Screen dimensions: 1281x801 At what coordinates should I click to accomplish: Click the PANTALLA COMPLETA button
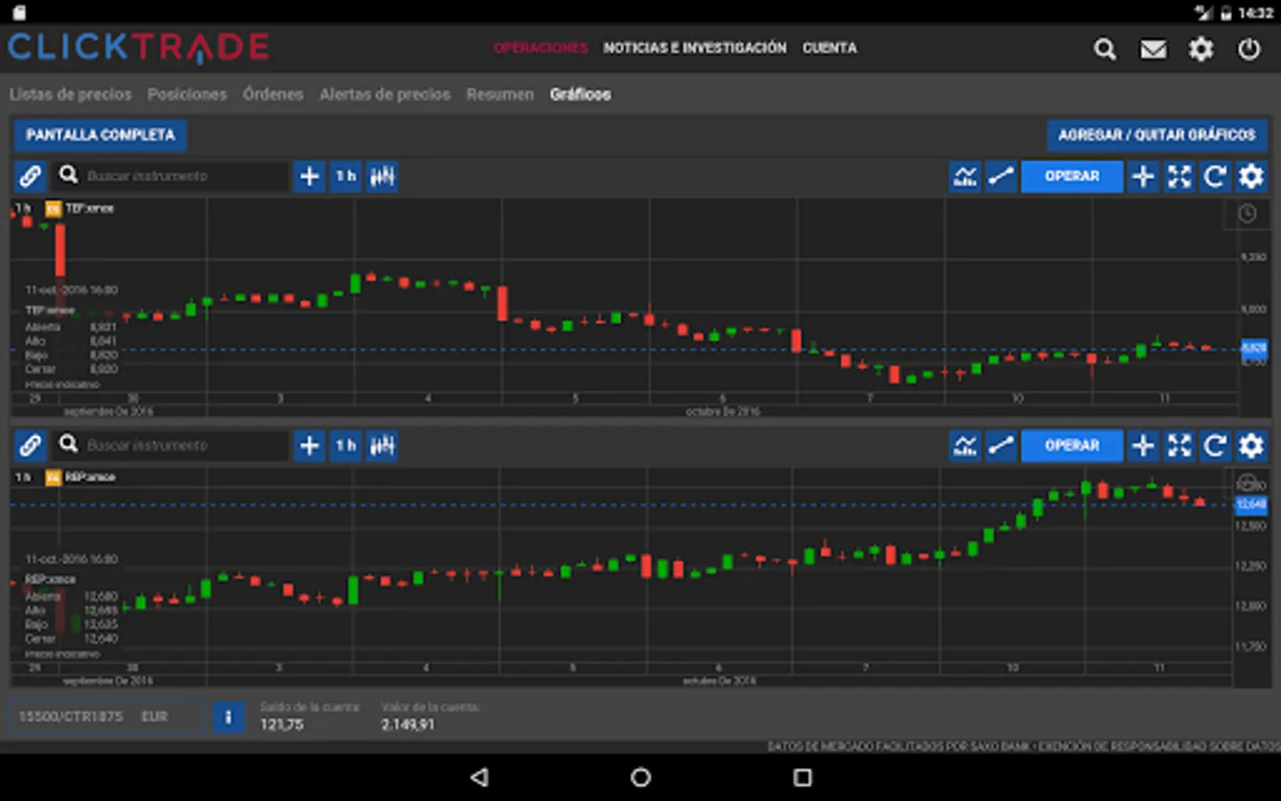coord(101,135)
